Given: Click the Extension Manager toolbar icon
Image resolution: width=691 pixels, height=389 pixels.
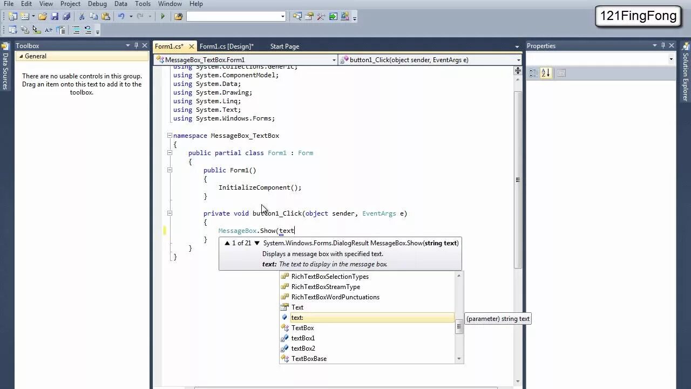Looking at the screenshot, I should point(345,17).
